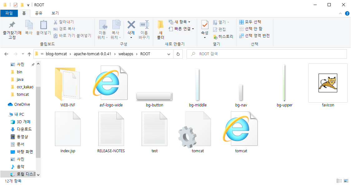Open 음악 in navigation pane
The height and width of the screenshot is (185, 351).
[x=18, y=167]
